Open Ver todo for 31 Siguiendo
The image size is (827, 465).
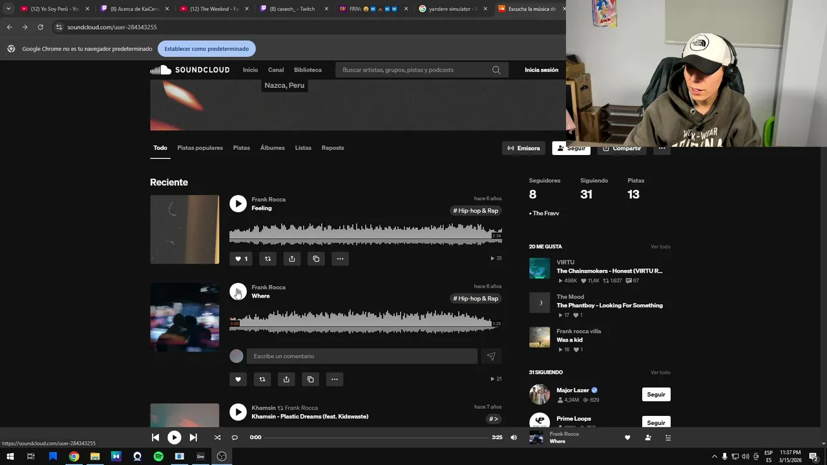click(660, 373)
